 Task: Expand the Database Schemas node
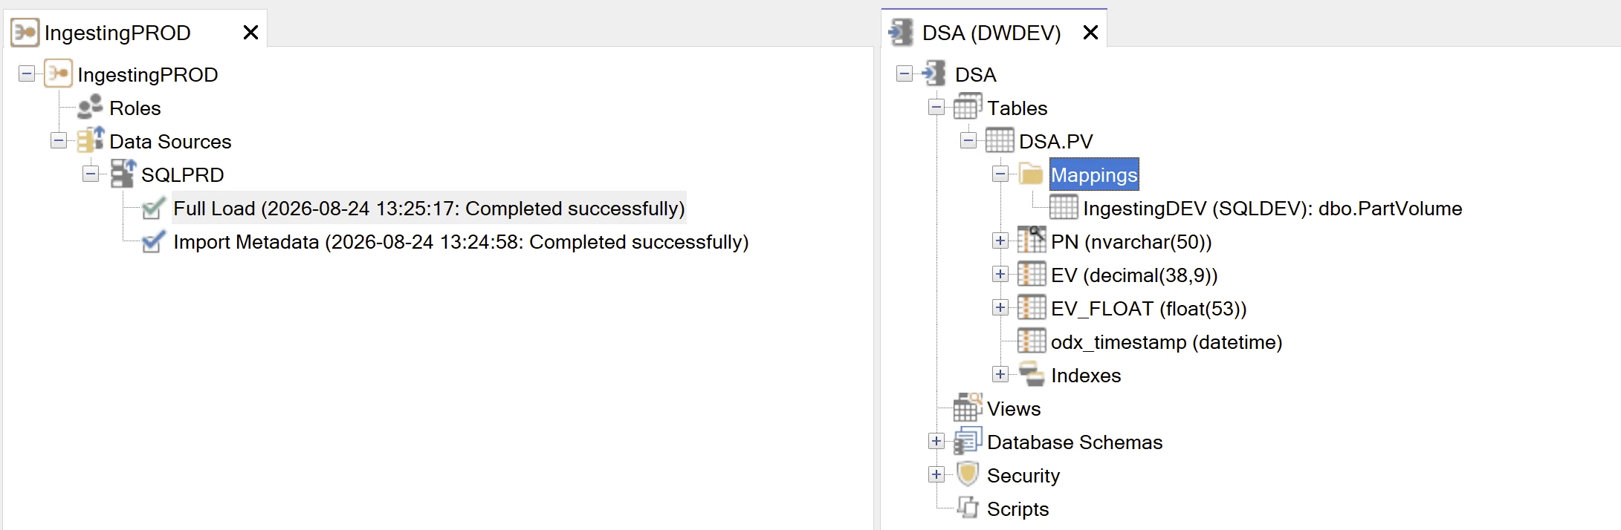936,441
